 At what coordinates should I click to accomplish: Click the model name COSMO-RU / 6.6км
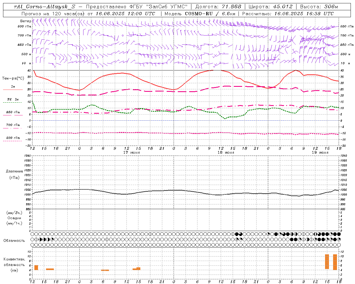210,14
